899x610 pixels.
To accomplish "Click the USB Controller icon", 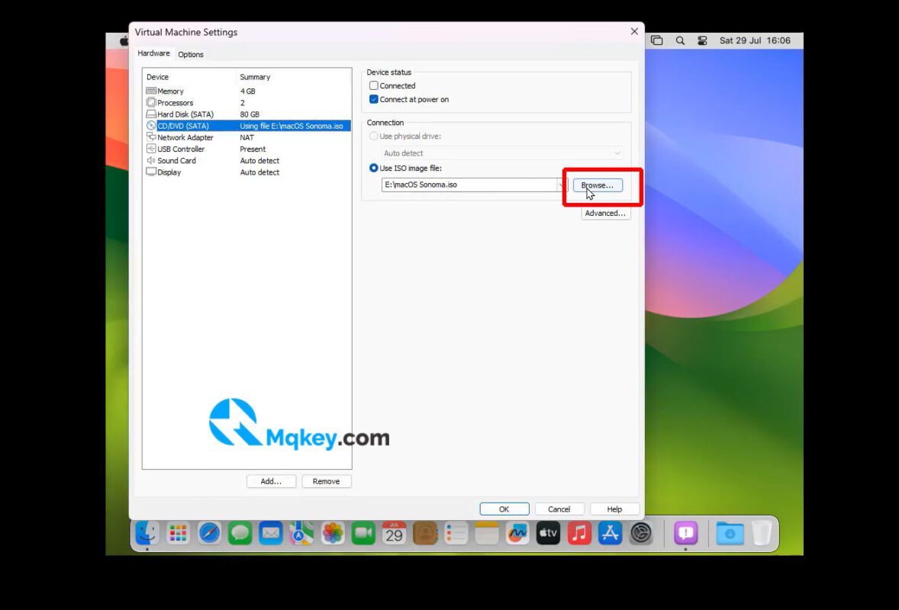I will [151, 149].
